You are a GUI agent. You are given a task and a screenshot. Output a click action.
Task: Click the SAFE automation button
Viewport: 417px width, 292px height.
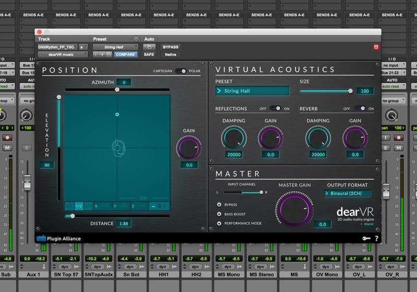[149, 54]
